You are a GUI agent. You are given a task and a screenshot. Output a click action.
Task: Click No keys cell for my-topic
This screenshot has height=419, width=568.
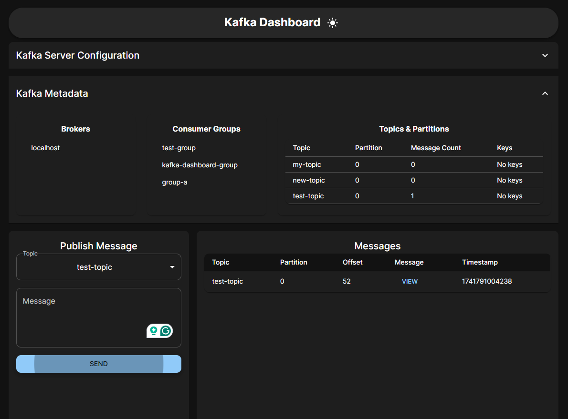coord(509,164)
